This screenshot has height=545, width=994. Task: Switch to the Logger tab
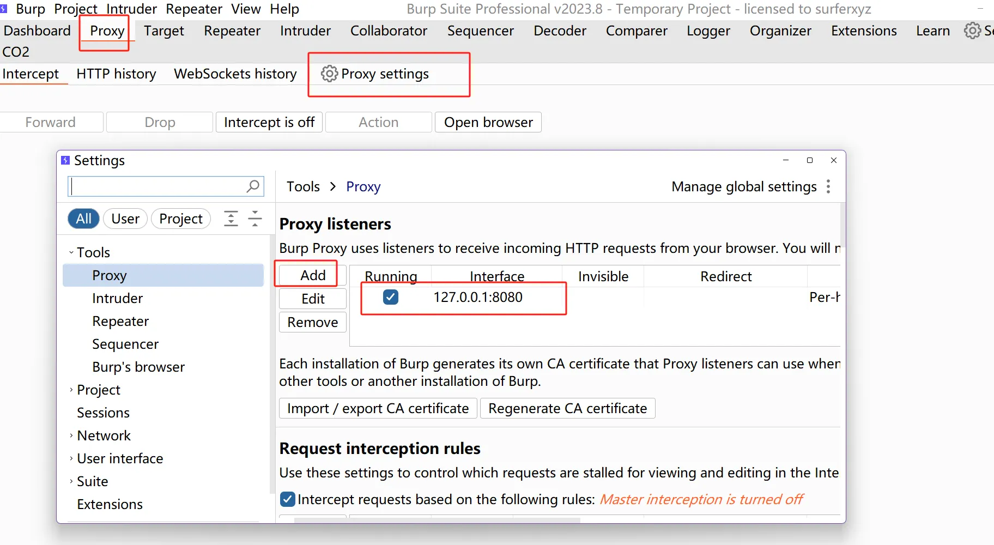click(x=708, y=31)
